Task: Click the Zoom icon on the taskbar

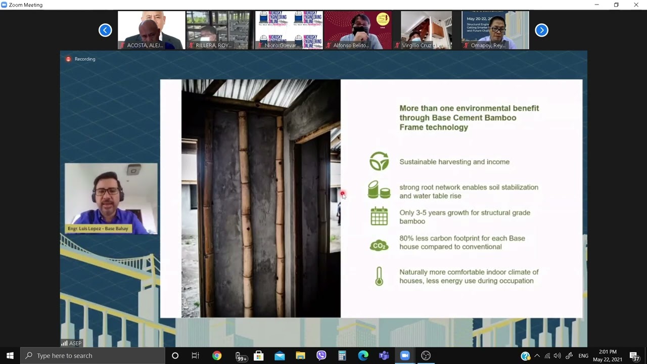Action: (x=405, y=355)
